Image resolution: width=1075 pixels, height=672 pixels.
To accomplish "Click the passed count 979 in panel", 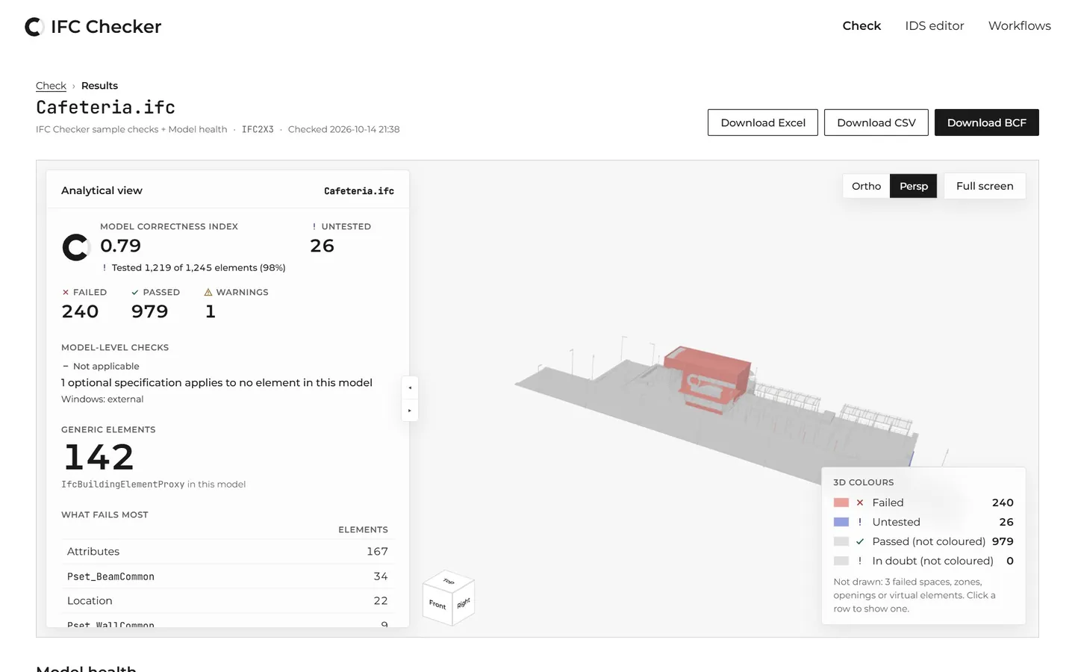I will click(150, 311).
